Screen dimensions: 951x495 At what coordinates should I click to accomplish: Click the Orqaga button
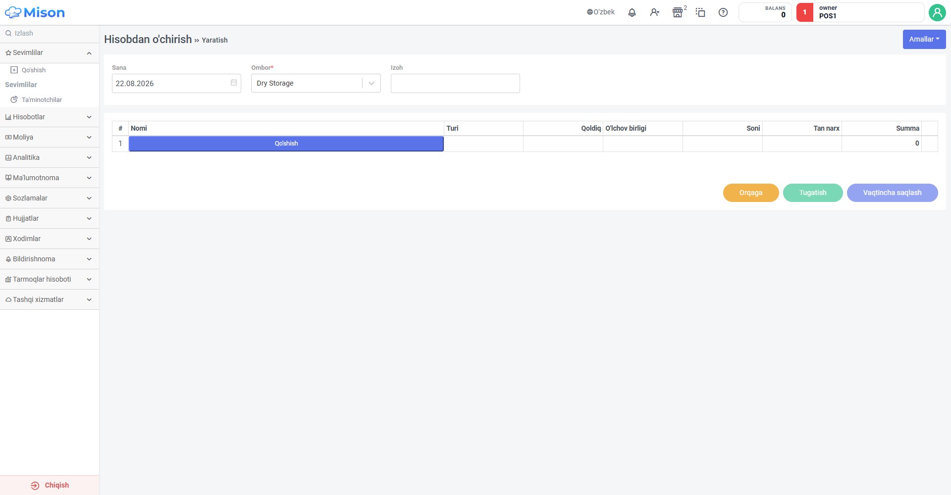[751, 193]
